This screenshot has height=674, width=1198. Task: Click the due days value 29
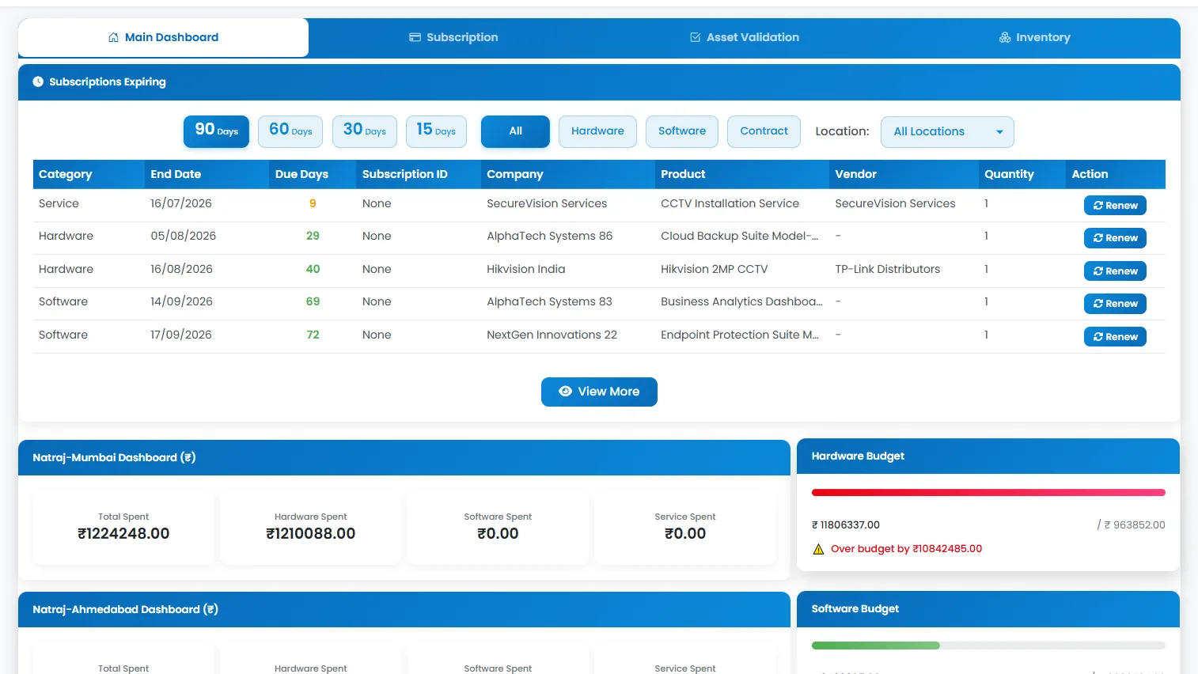click(x=313, y=236)
